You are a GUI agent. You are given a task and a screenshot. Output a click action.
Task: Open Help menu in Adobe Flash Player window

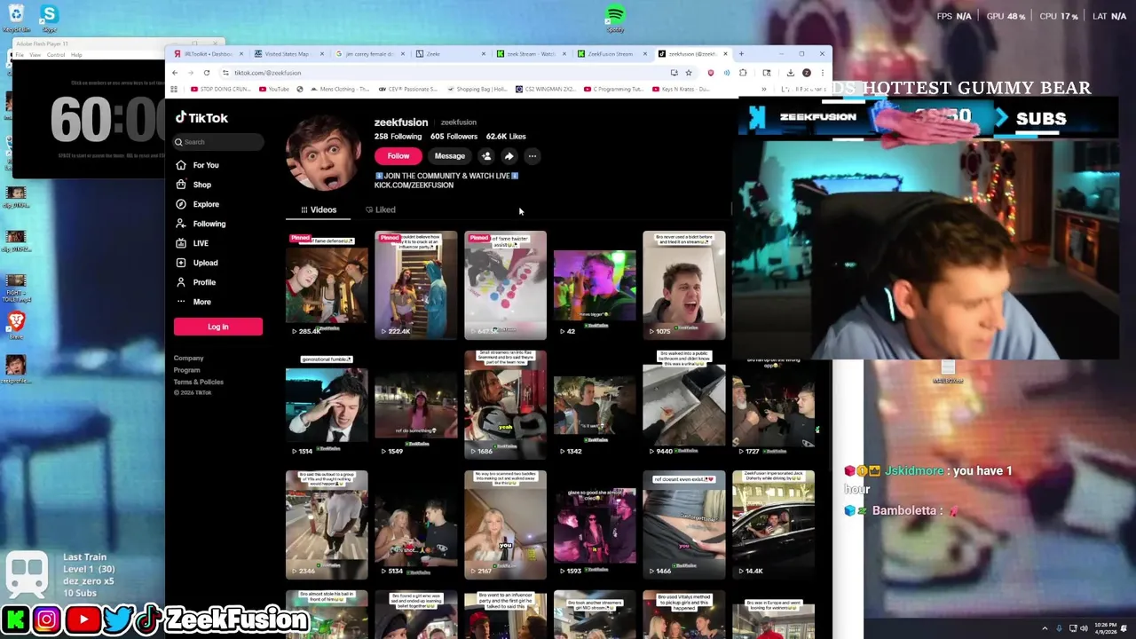(x=76, y=55)
